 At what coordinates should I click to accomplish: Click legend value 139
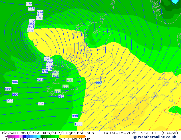pos(74,139)
